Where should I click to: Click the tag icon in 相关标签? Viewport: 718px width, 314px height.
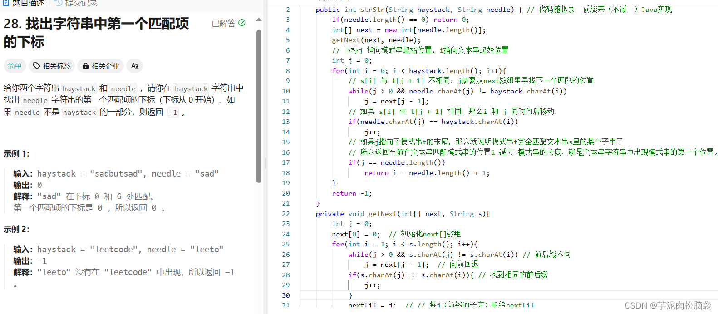[x=37, y=66]
